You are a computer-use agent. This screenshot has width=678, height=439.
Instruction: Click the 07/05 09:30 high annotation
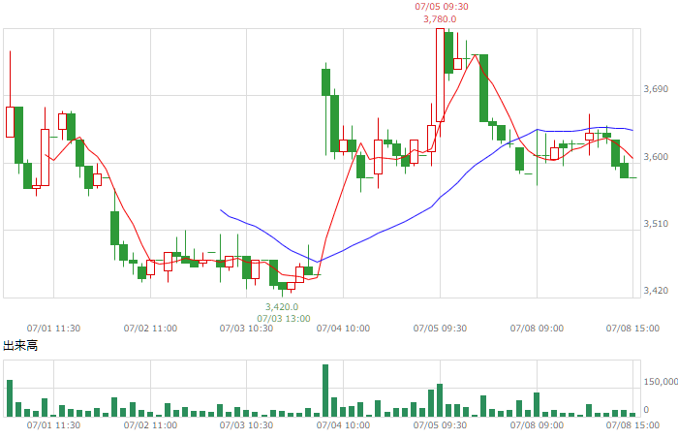442,7
